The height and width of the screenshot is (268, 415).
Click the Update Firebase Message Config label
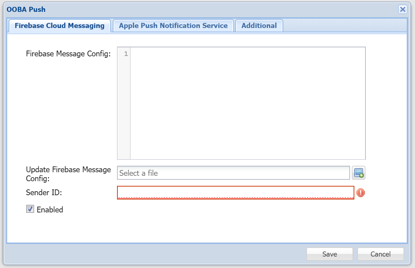point(68,174)
